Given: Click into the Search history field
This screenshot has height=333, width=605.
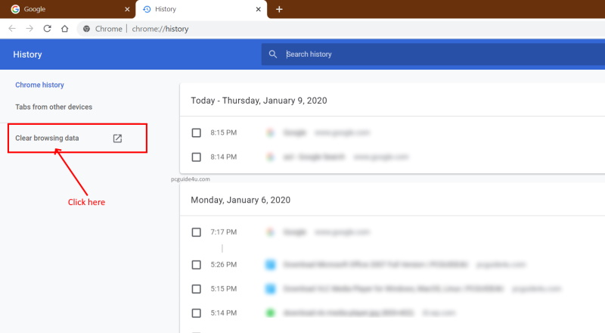Looking at the screenshot, I should coord(423,54).
